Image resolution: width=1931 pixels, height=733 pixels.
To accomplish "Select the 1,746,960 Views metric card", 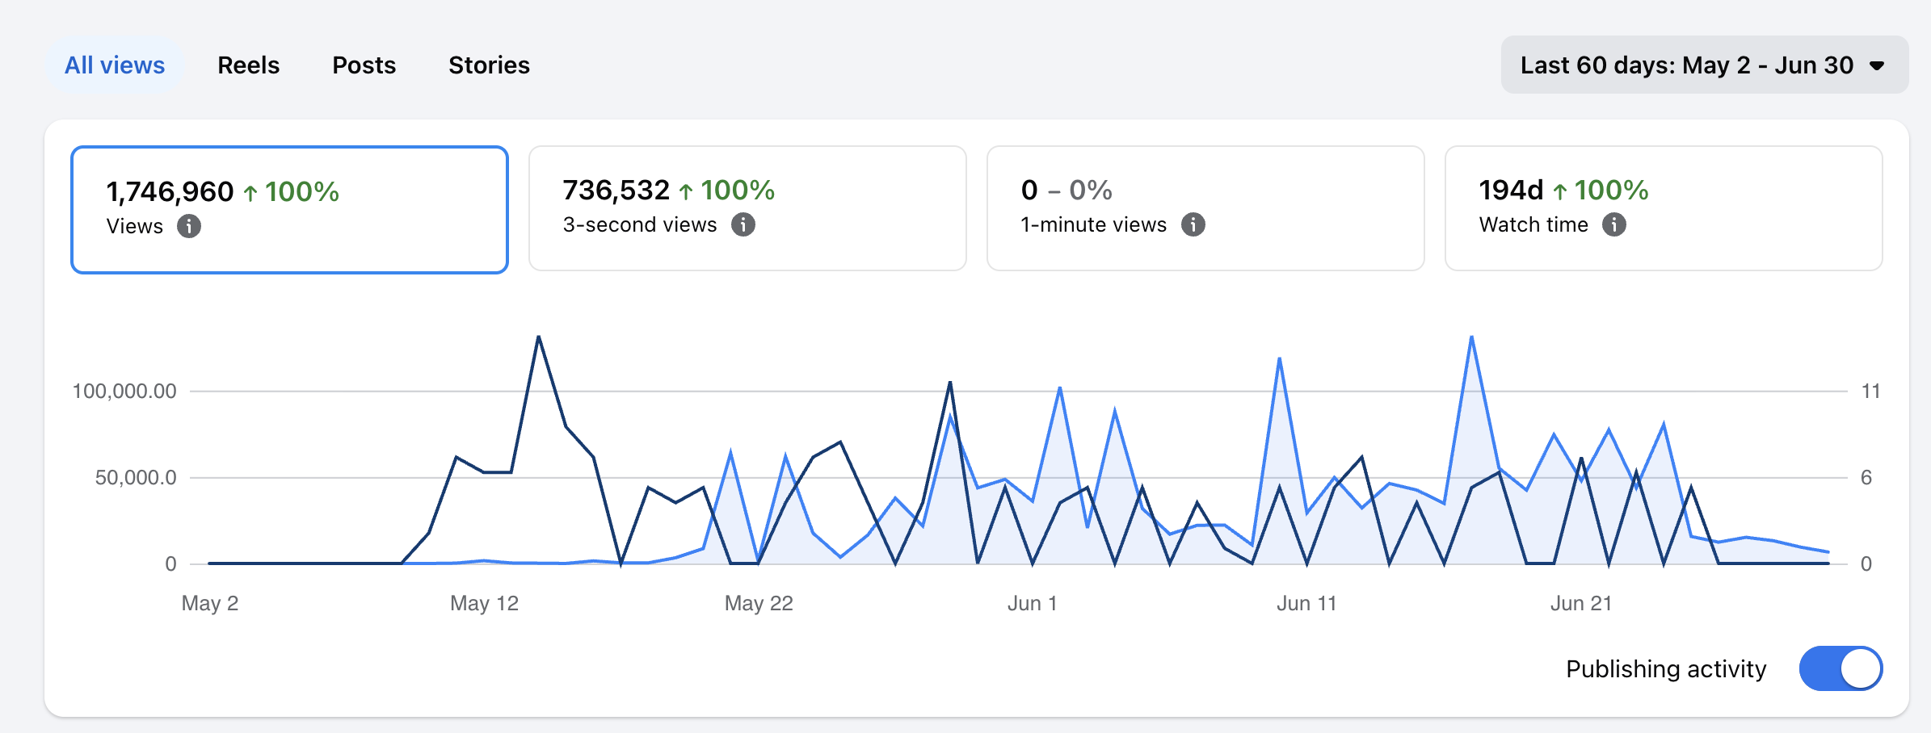I will [289, 210].
